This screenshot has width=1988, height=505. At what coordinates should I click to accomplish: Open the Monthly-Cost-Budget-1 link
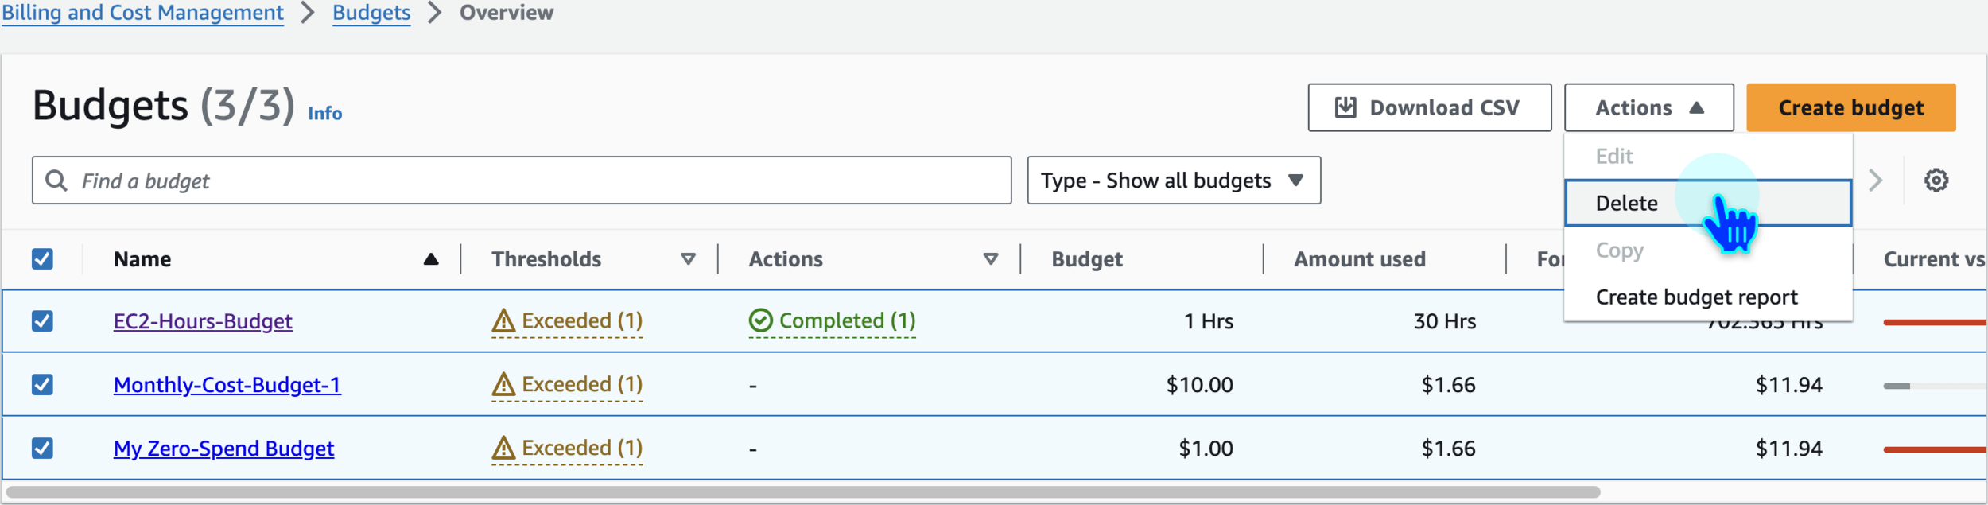pyautogui.click(x=227, y=385)
